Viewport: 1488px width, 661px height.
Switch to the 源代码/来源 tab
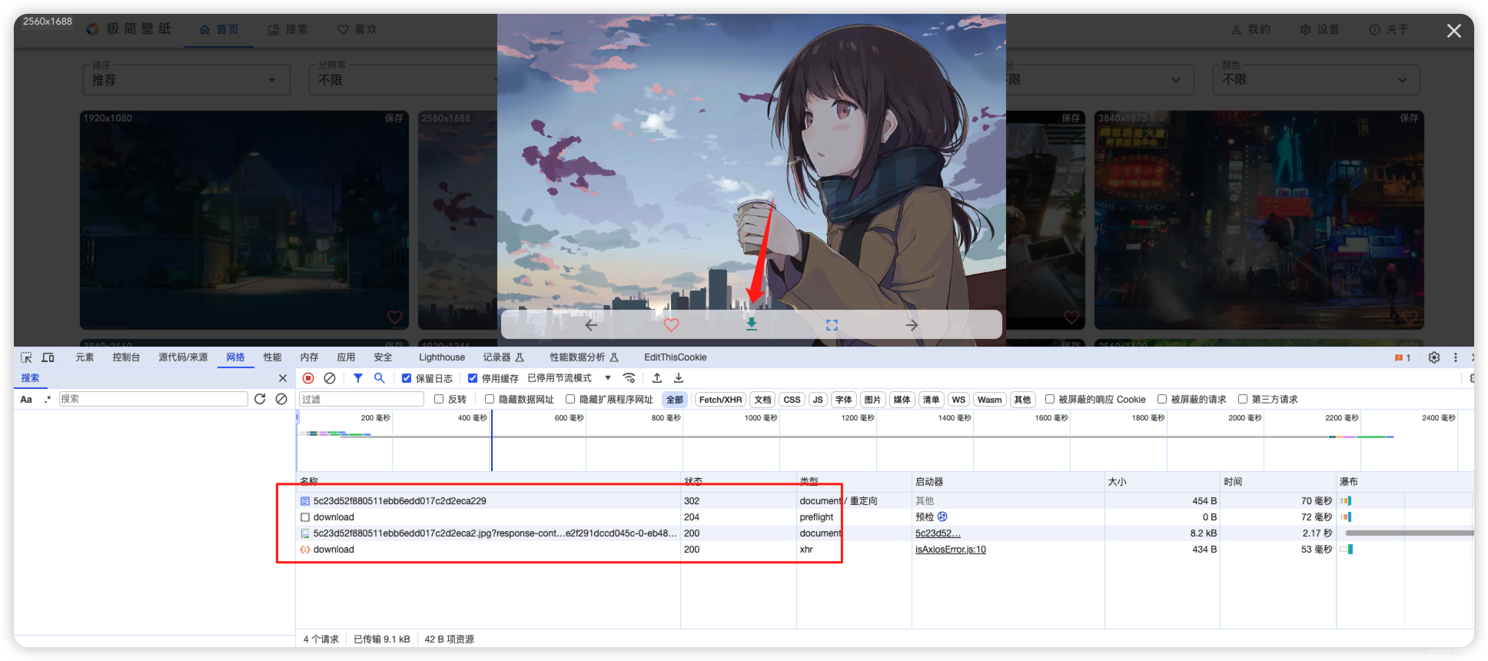click(x=183, y=357)
